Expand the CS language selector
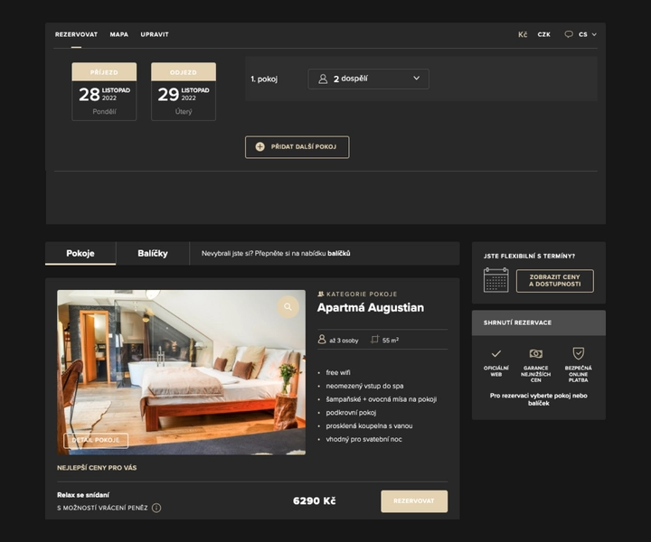 pyautogui.click(x=588, y=34)
